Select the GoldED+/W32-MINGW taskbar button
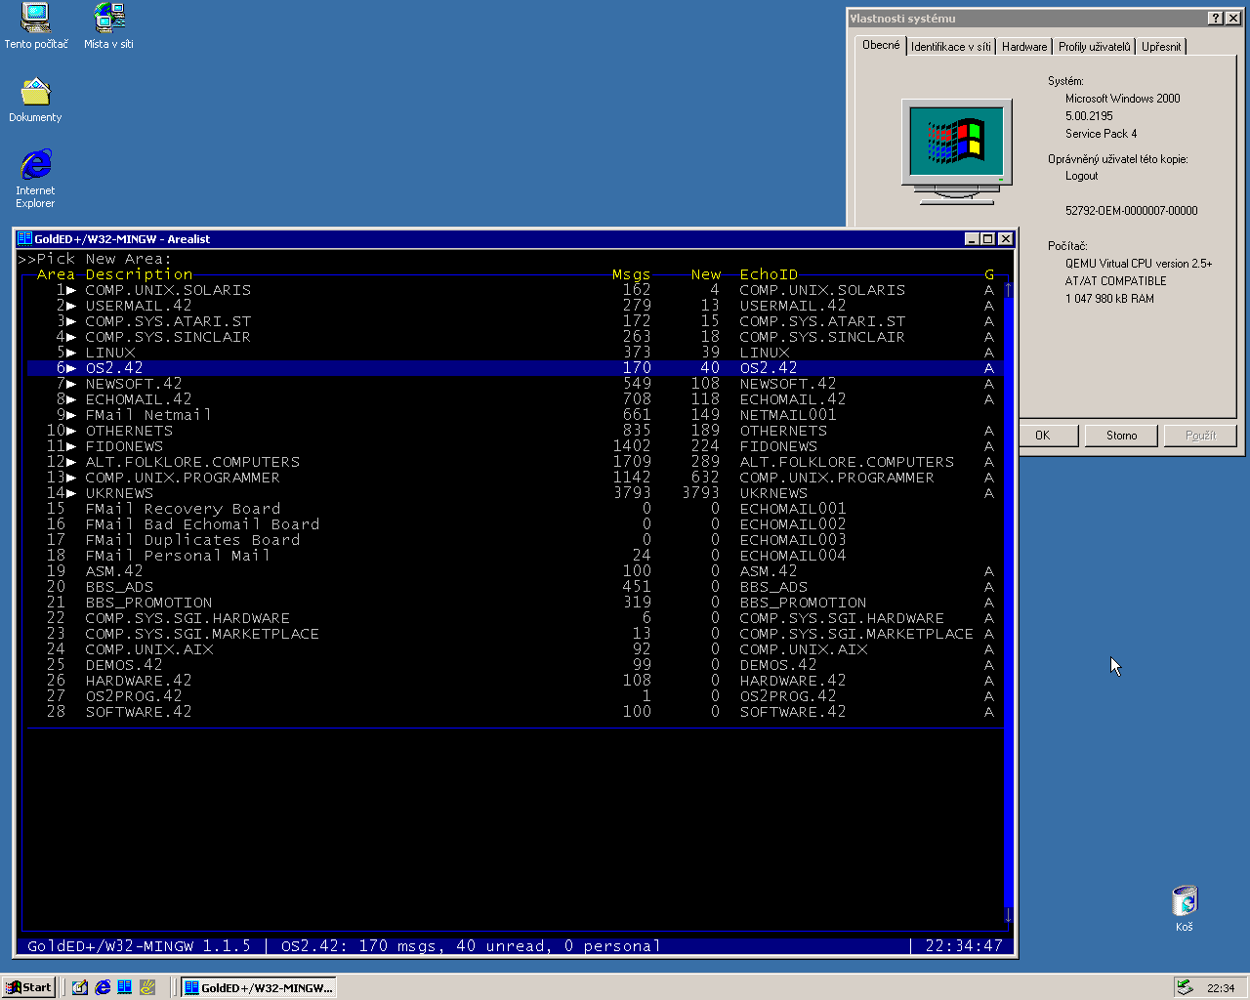1250x1000 pixels. (x=259, y=987)
